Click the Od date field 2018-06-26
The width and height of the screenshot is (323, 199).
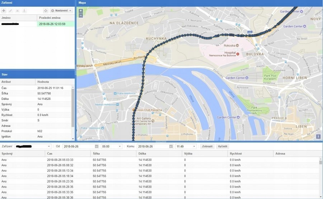pos(79,147)
